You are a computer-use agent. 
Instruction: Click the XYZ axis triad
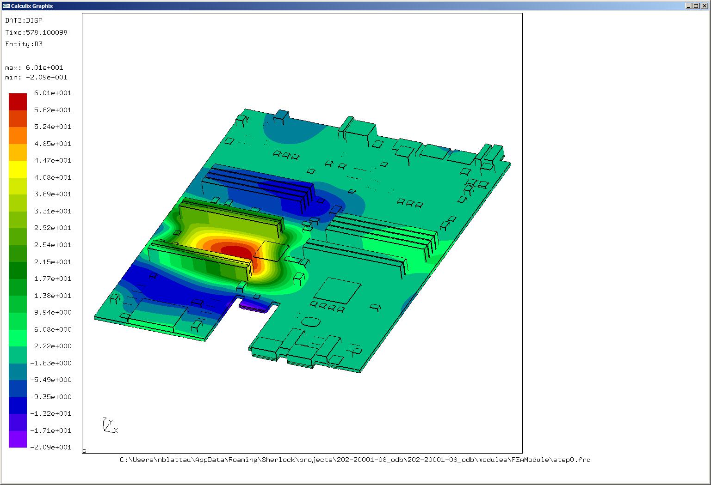pos(109,425)
